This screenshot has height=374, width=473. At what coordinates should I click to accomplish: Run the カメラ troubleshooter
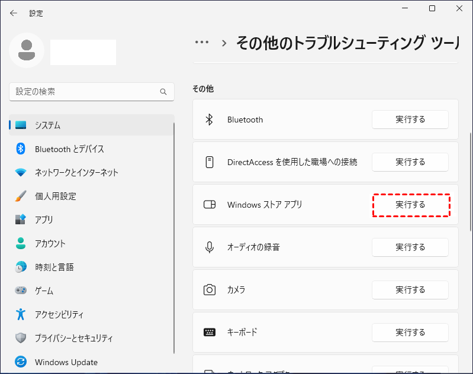pos(410,290)
